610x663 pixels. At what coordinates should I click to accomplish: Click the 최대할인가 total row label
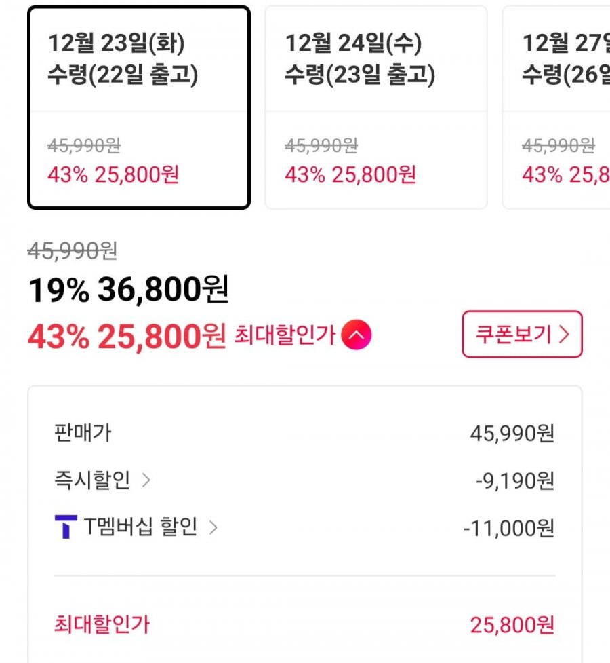pos(102,624)
